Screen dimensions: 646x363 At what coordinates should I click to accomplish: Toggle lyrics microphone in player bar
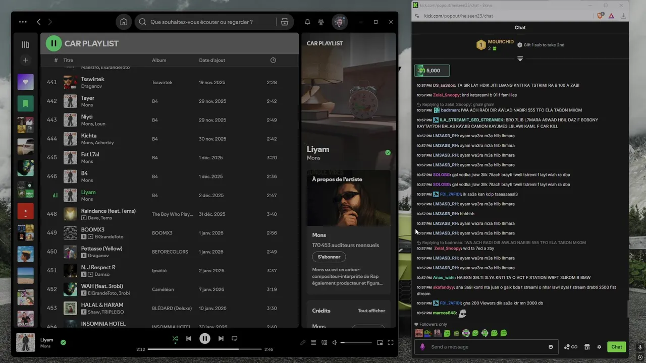[303, 343]
